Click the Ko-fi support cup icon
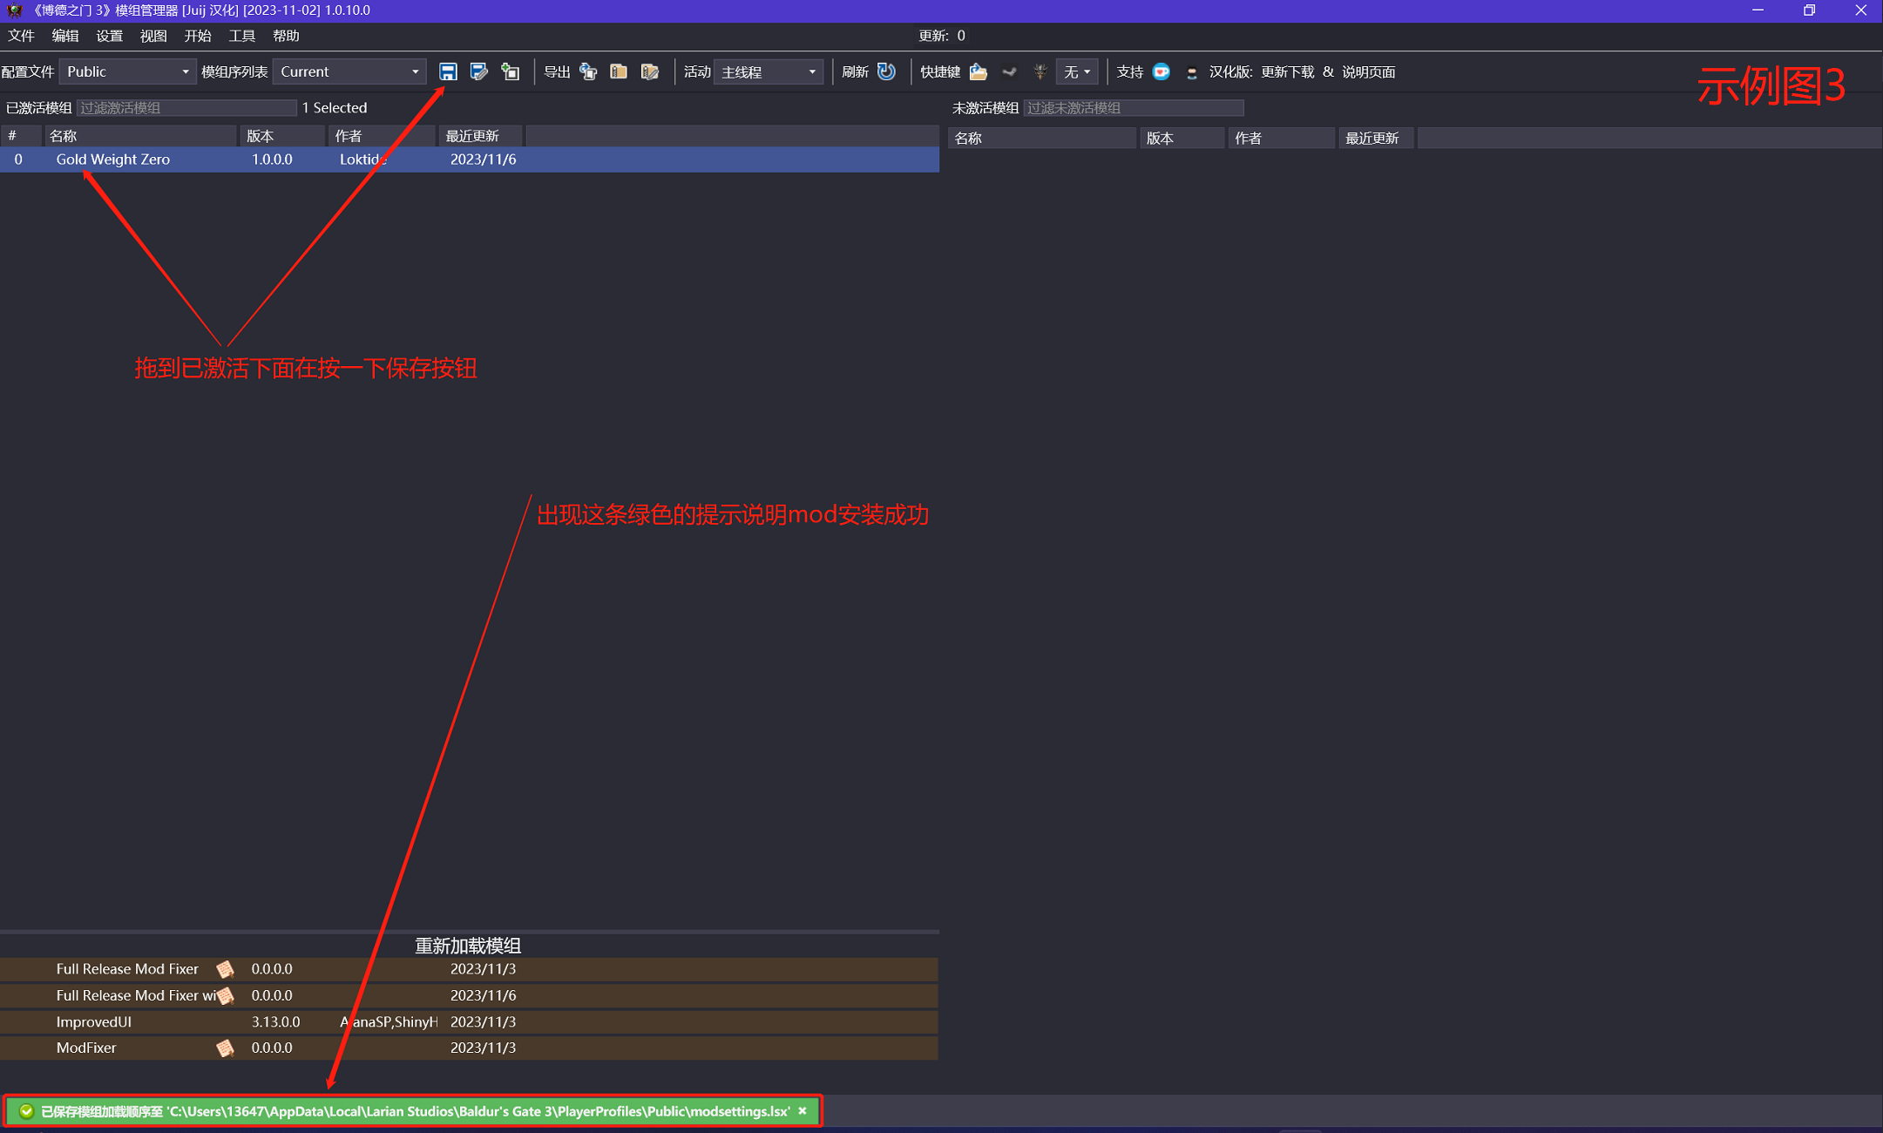Viewport: 1883px width, 1133px height. click(1162, 71)
